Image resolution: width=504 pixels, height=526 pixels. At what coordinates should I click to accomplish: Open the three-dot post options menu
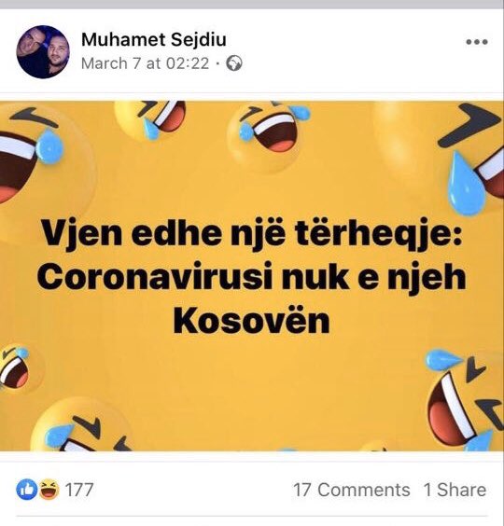477,42
